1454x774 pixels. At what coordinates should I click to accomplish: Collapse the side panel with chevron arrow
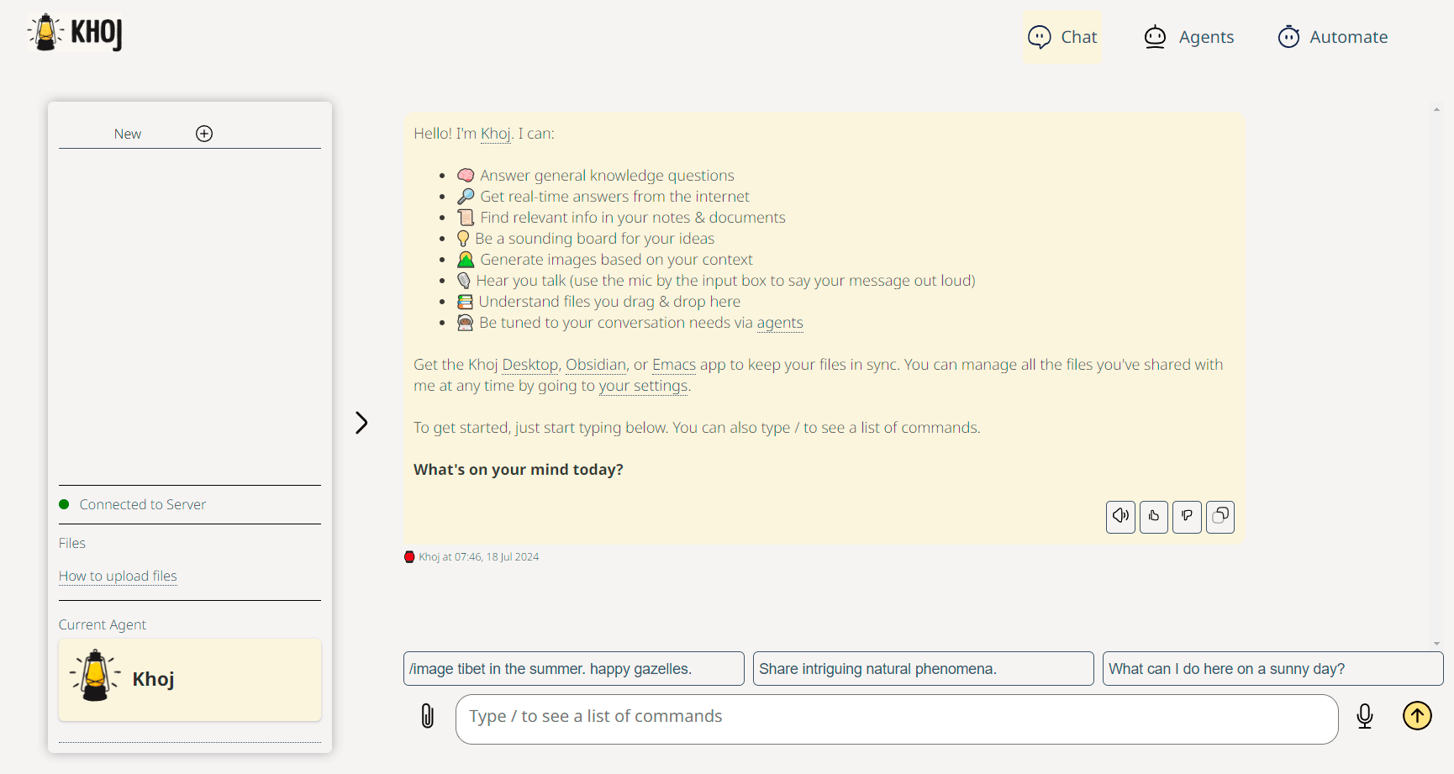tap(361, 423)
